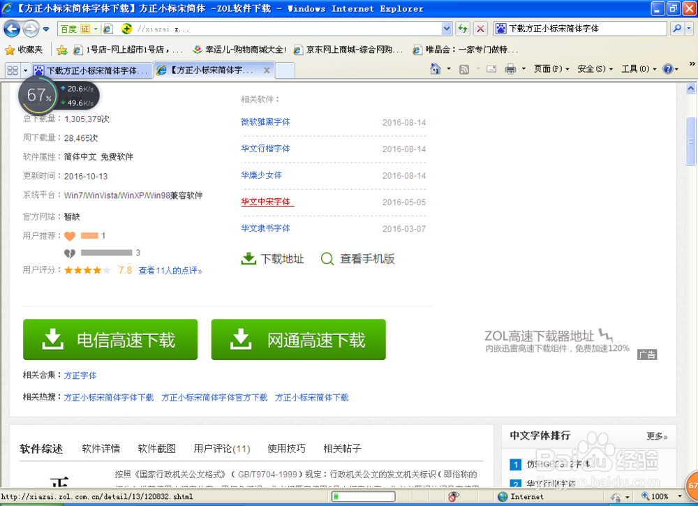Click the RSS feeds icon

[464, 69]
